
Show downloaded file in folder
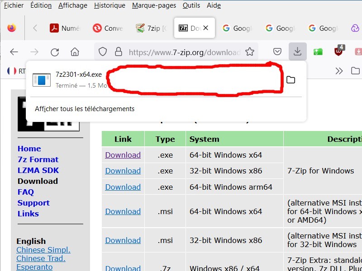[291, 80]
